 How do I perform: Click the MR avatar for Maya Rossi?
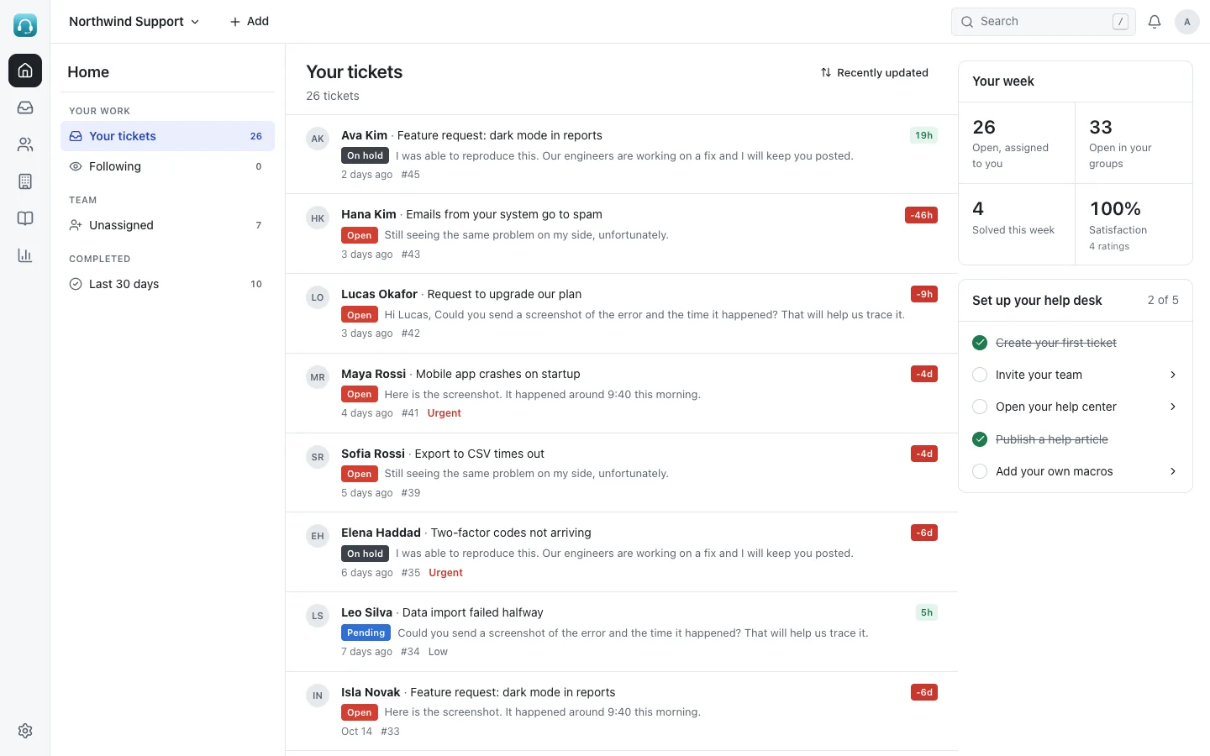[318, 377]
